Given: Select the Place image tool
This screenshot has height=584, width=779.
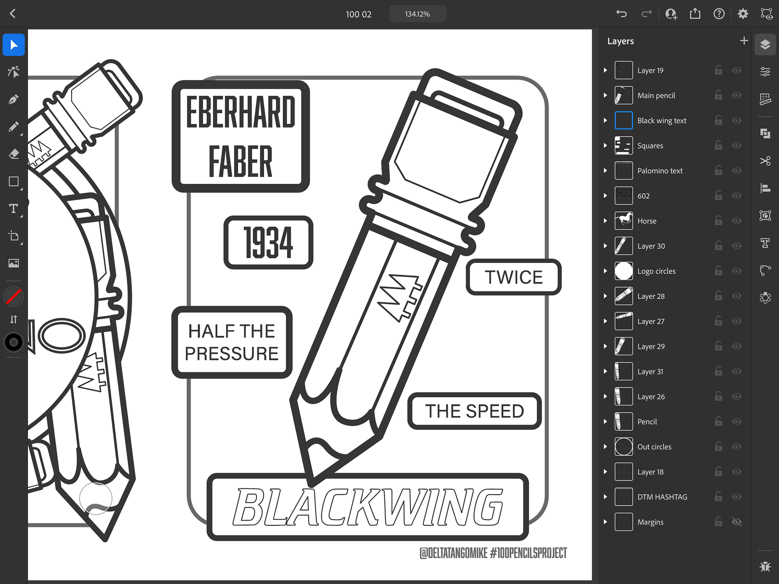Looking at the screenshot, I should [14, 263].
